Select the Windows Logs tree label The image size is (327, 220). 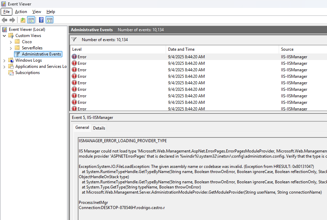(x=28, y=60)
